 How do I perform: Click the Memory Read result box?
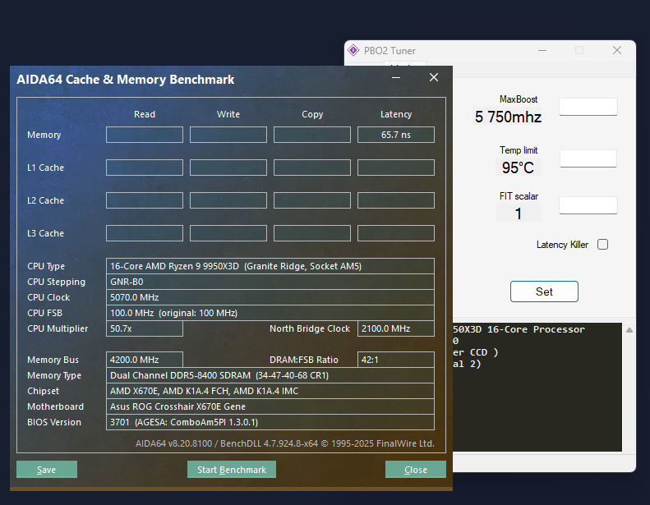(145, 135)
